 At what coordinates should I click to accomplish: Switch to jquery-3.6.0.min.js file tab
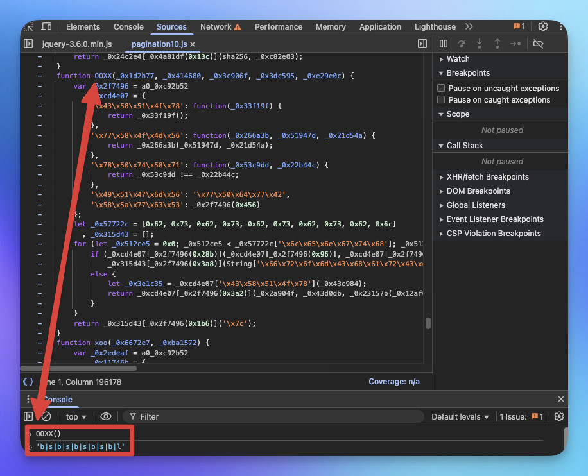click(77, 44)
